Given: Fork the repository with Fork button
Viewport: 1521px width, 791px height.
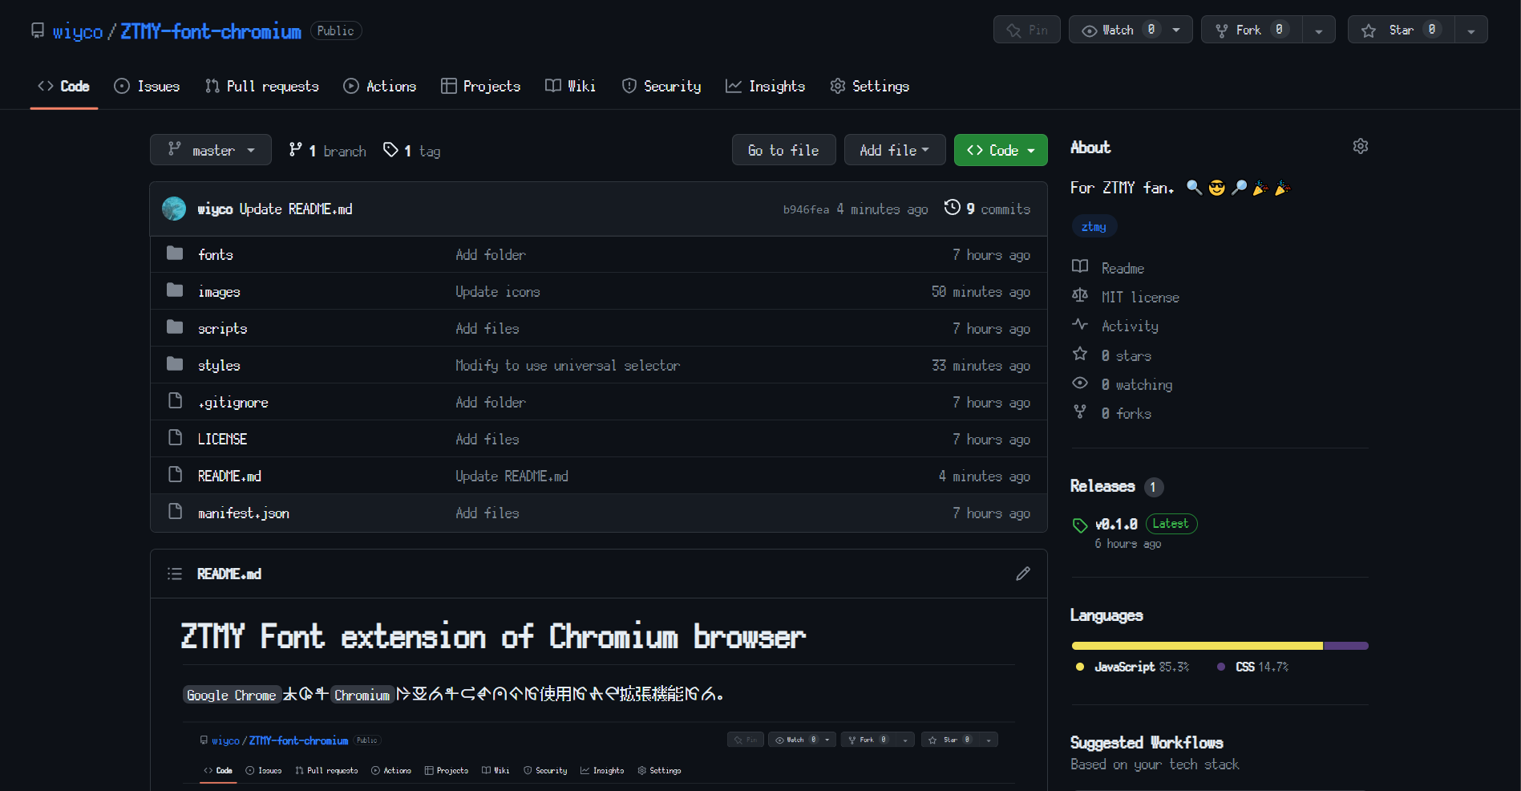Looking at the screenshot, I should coord(1252,30).
